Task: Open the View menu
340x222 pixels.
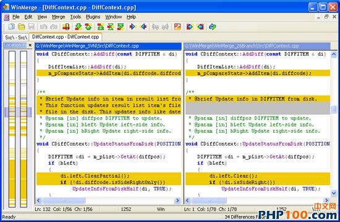Action: pyautogui.click(x=42, y=17)
